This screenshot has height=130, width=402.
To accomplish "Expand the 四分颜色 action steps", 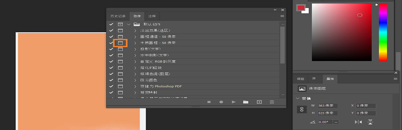I will click(x=135, y=80).
